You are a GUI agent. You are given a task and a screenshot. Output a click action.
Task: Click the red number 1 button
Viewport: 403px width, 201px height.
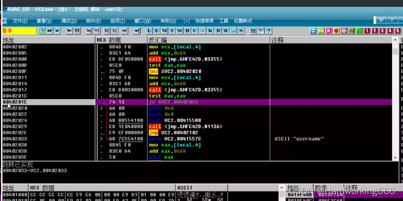coord(367,31)
